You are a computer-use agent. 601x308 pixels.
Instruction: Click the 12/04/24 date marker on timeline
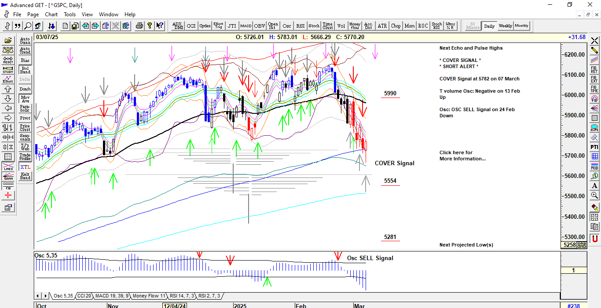point(175,305)
